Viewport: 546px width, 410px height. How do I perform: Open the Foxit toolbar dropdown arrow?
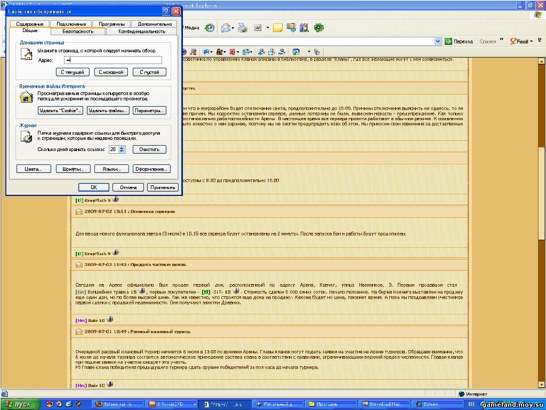pos(532,41)
